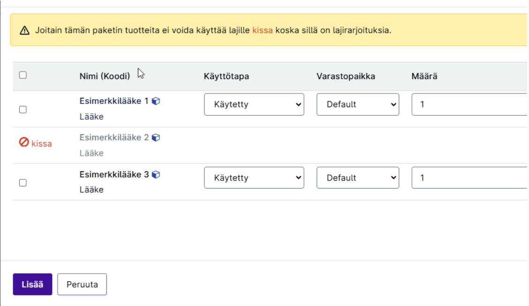This screenshot has height=306, width=529.
Task: Click the Määrä field for Esimerkkilääke 3
Action: click(470, 178)
